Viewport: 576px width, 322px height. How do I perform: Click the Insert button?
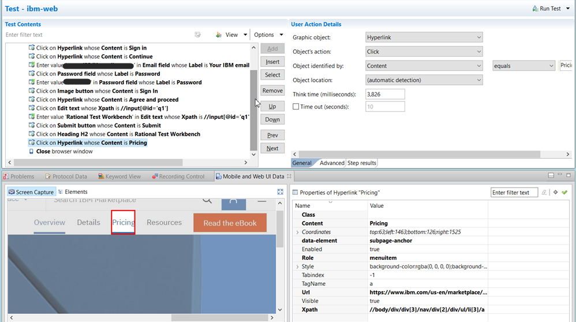272,62
